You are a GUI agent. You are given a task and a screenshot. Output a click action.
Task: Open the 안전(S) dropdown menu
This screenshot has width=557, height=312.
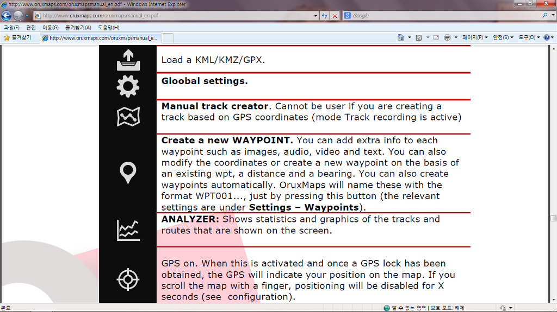point(503,37)
